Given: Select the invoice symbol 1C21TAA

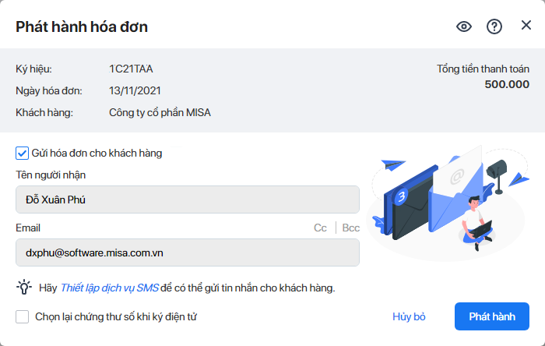Looking at the screenshot, I should 131,69.
